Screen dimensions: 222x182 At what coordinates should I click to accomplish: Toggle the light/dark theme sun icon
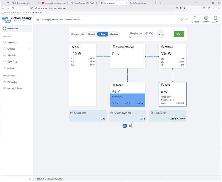(187, 19)
